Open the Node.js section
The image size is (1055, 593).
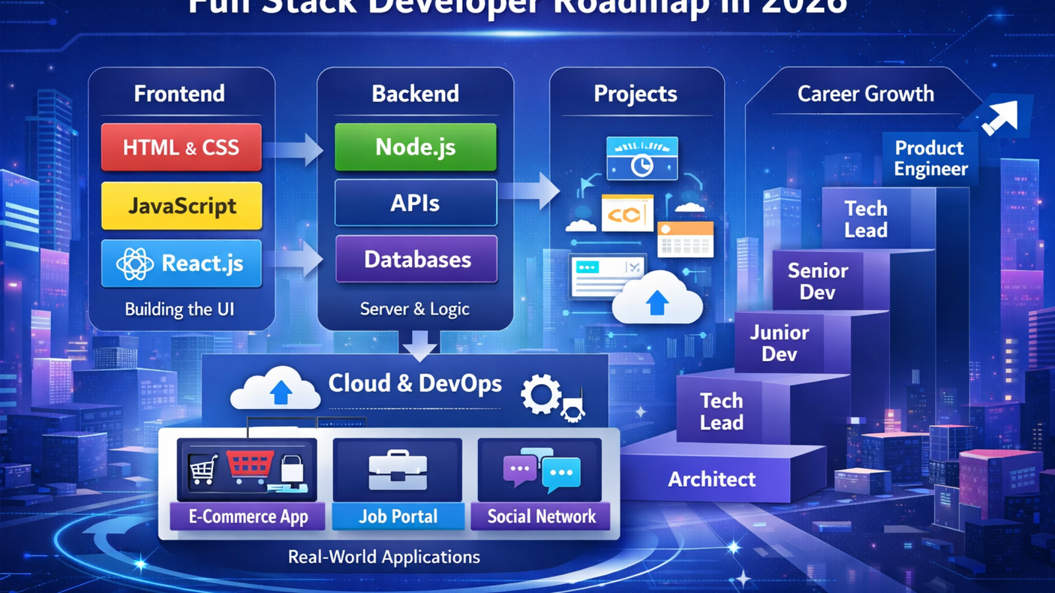tap(415, 148)
